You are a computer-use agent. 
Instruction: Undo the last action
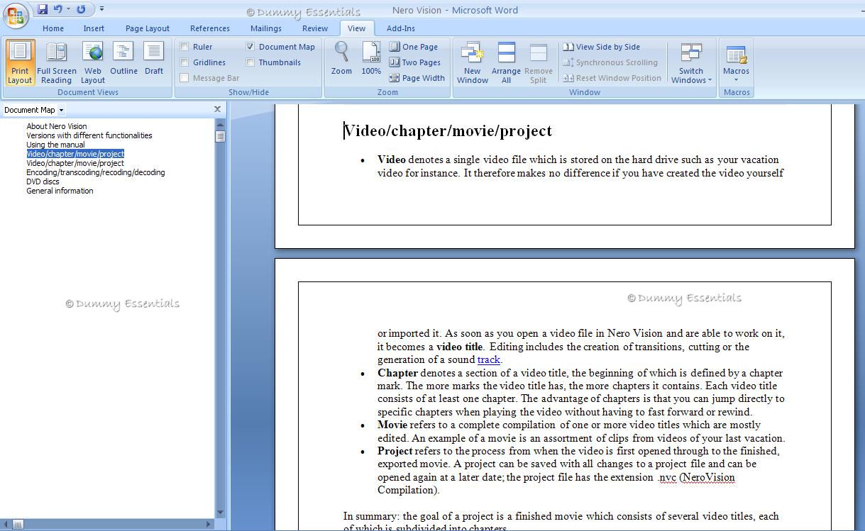tap(58, 9)
